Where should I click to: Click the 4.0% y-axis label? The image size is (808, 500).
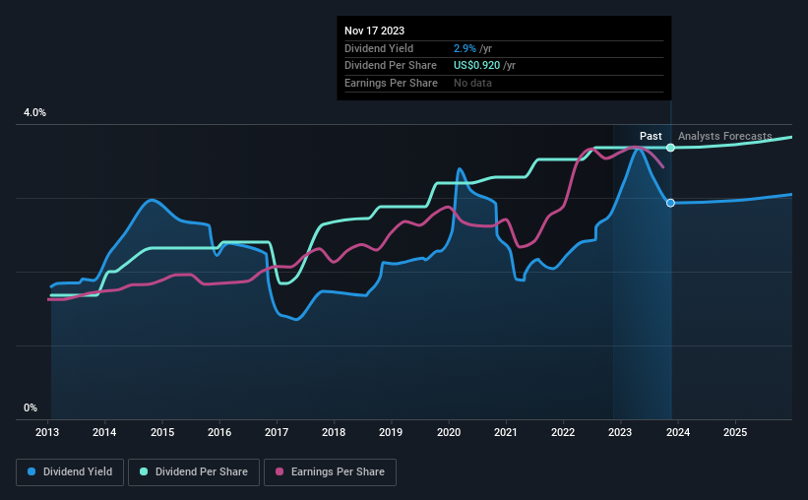coord(34,112)
